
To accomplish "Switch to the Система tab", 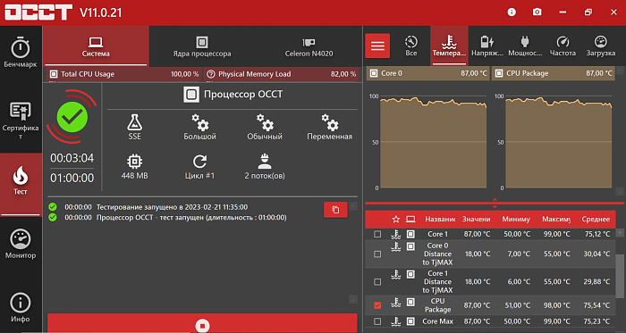I will point(96,46).
